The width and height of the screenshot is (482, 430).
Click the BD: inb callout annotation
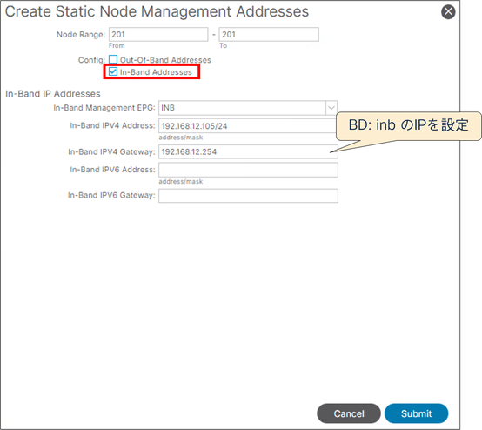pos(409,125)
